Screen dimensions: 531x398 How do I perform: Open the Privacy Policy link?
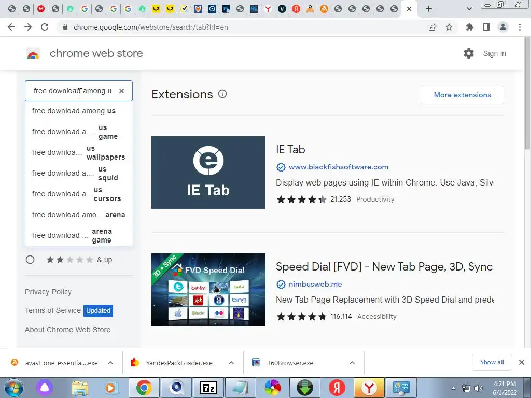click(x=48, y=292)
